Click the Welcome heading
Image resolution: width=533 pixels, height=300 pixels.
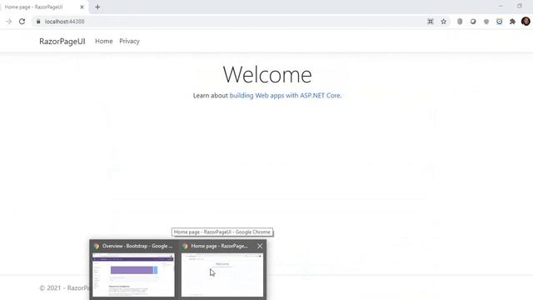267,74
